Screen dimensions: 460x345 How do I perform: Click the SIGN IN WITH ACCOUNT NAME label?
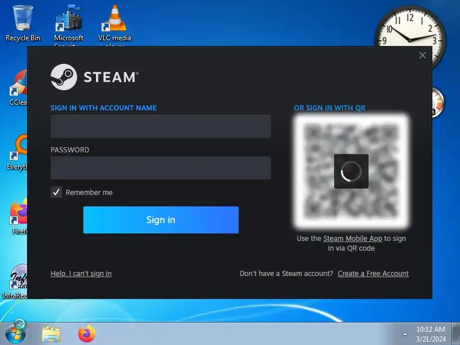click(103, 108)
